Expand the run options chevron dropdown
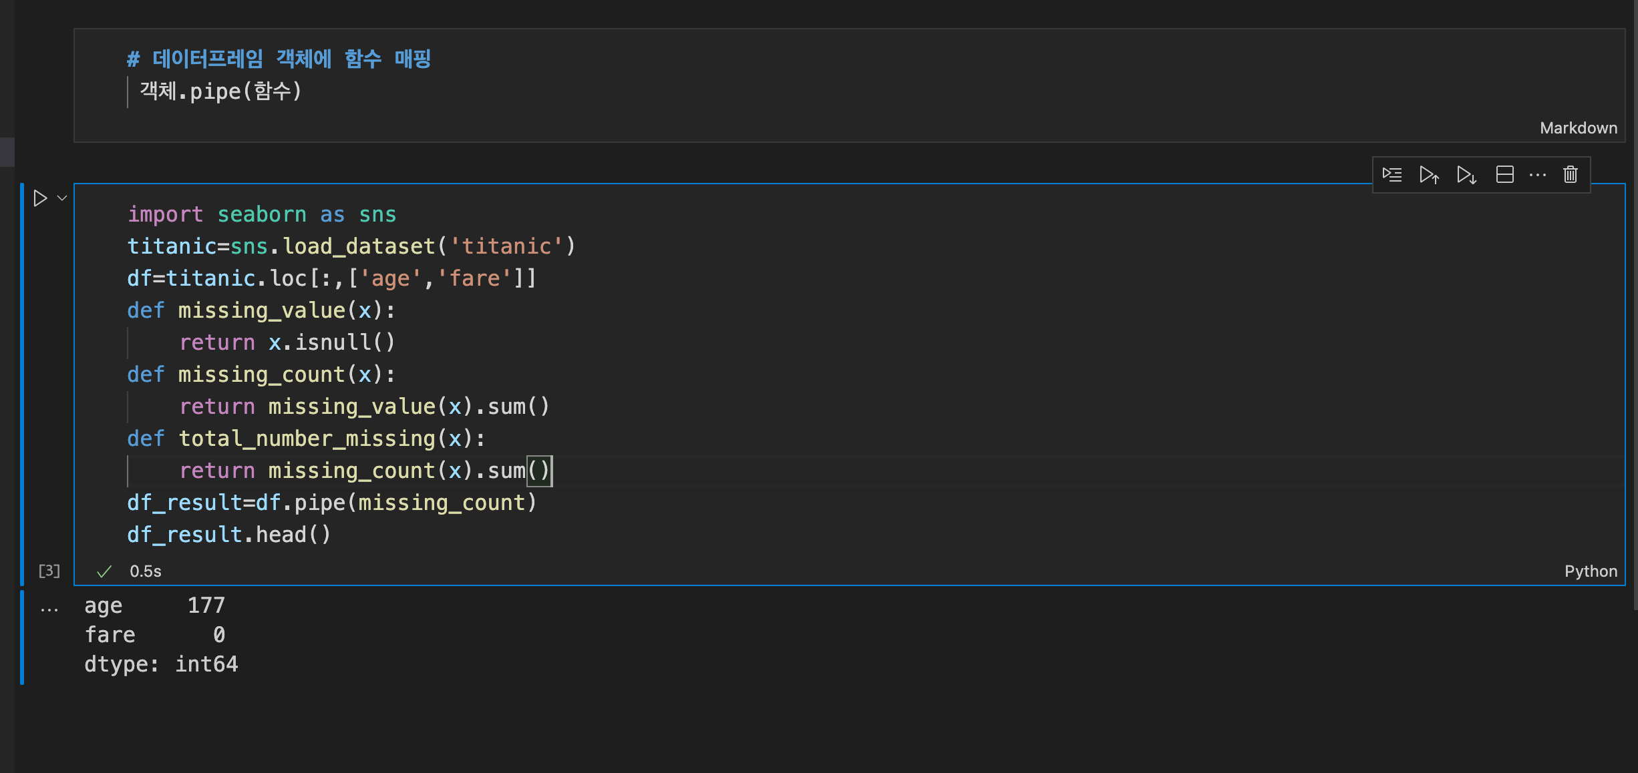Viewport: 1638px width, 773px height. (62, 198)
